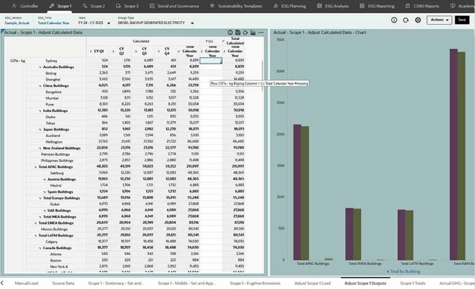Click the grid panel info icon
Image resolution: width=475 pixels, height=289 pixels.
(230, 32)
